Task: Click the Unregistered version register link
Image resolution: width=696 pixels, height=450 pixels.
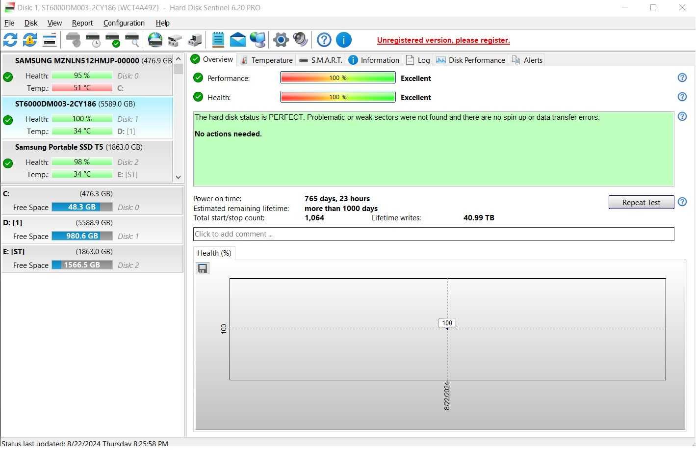Action: [443, 40]
